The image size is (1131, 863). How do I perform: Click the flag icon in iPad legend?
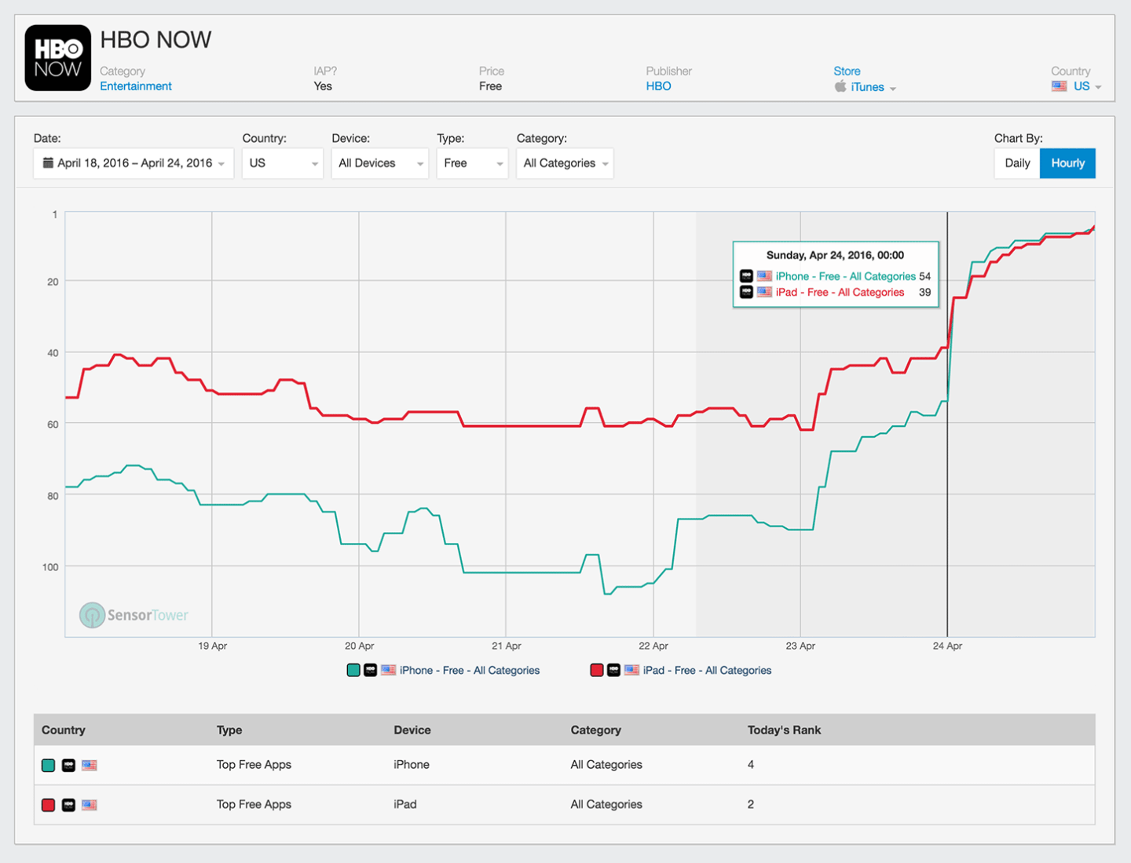click(631, 670)
